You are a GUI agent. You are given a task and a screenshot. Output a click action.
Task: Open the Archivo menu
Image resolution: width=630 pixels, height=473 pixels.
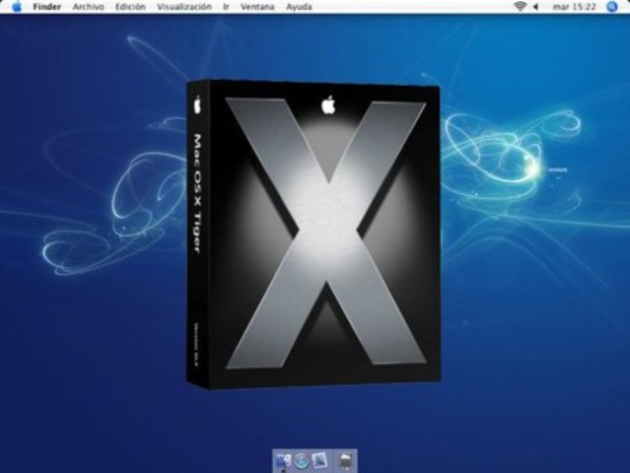point(88,7)
